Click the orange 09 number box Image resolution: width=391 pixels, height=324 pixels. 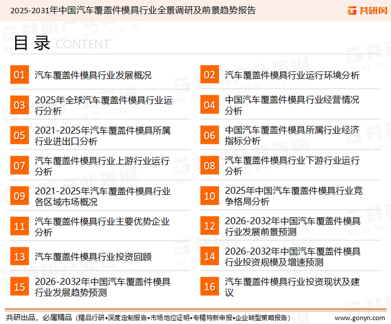(x=19, y=196)
